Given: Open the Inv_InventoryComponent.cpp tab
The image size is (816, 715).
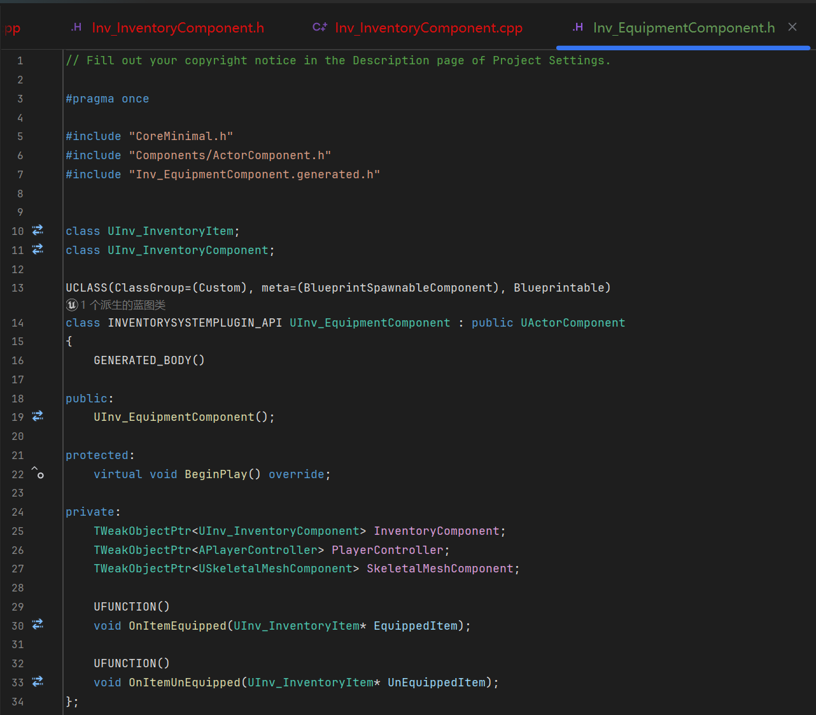Looking at the screenshot, I should pos(418,27).
